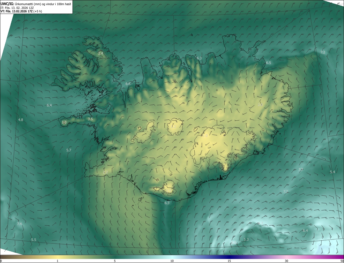The height and width of the screenshot is (263, 344).
Task: Click the color scale tick label 5
Action: (x=115, y=261)
